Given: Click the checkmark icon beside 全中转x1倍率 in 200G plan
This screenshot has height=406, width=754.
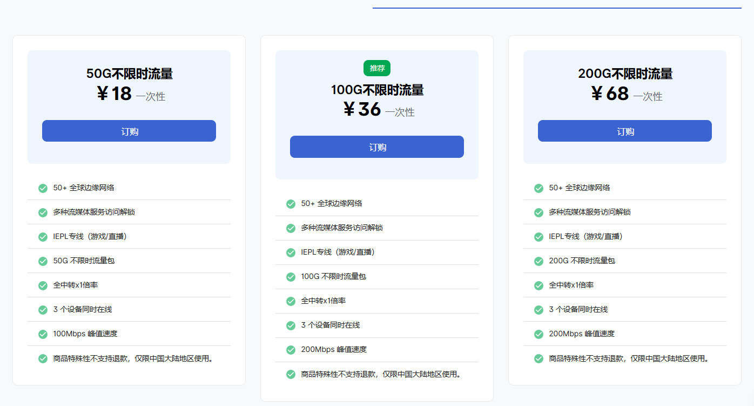Looking at the screenshot, I should (x=538, y=285).
